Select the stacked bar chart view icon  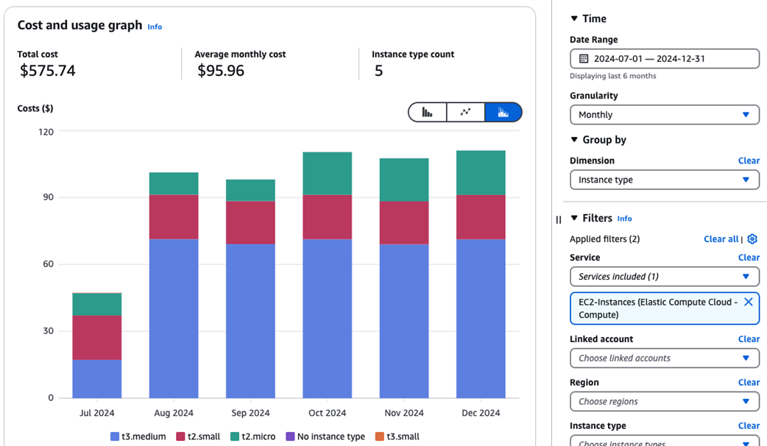click(x=503, y=112)
